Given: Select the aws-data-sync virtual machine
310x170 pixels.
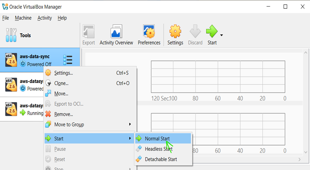Looking at the screenshot, I should coord(40,60).
